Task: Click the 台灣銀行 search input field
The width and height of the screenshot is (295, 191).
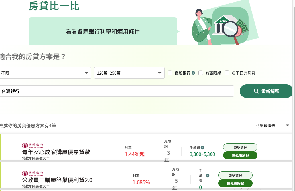Action: 117,91
